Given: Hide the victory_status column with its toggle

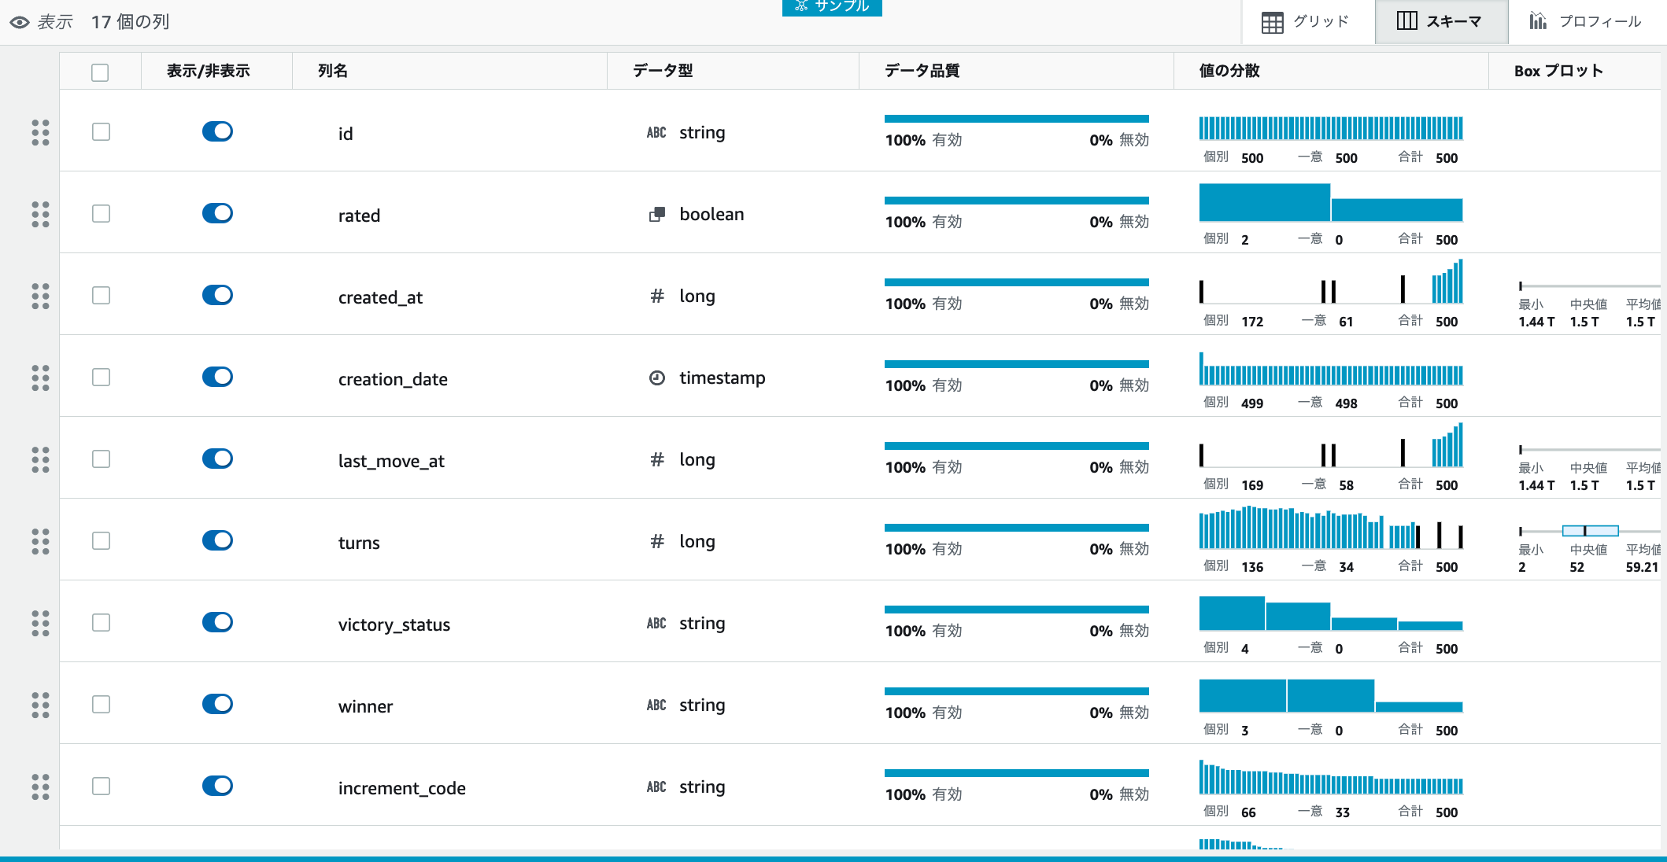Looking at the screenshot, I should [217, 622].
